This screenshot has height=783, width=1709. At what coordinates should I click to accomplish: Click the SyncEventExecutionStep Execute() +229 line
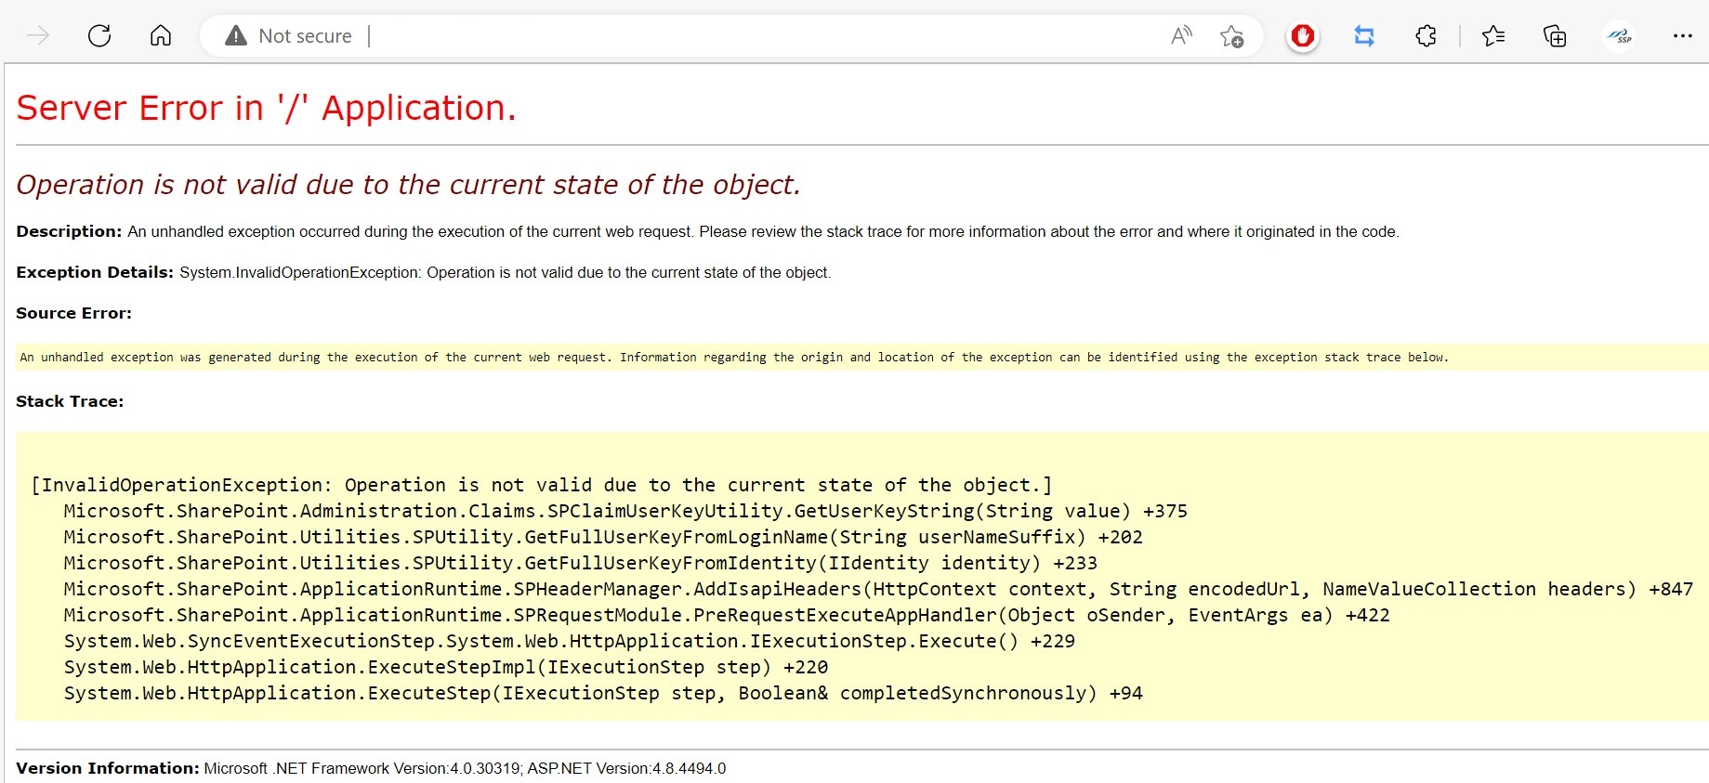(570, 641)
